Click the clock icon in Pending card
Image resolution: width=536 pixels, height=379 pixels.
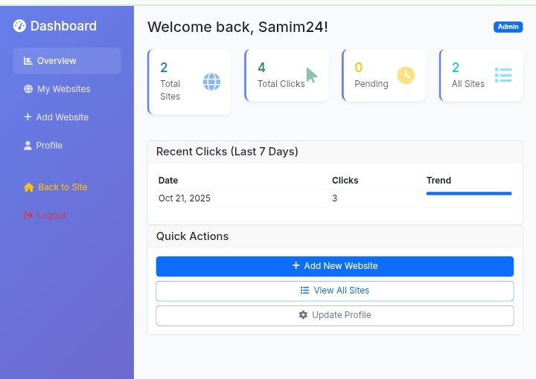point(406,75)
